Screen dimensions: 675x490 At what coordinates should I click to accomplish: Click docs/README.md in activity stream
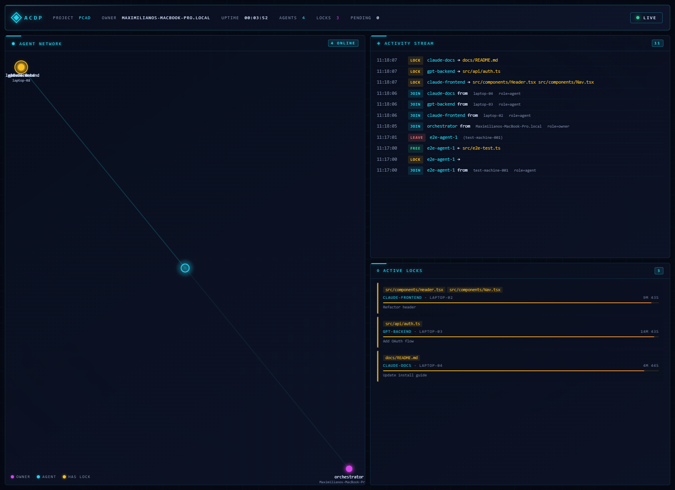pos(480,60)
